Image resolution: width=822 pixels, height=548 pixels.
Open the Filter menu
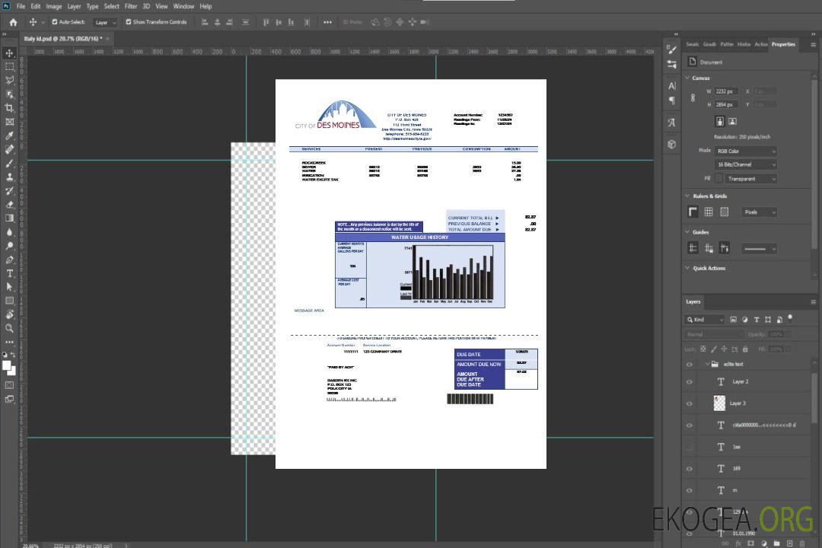(x=131, y=6)
